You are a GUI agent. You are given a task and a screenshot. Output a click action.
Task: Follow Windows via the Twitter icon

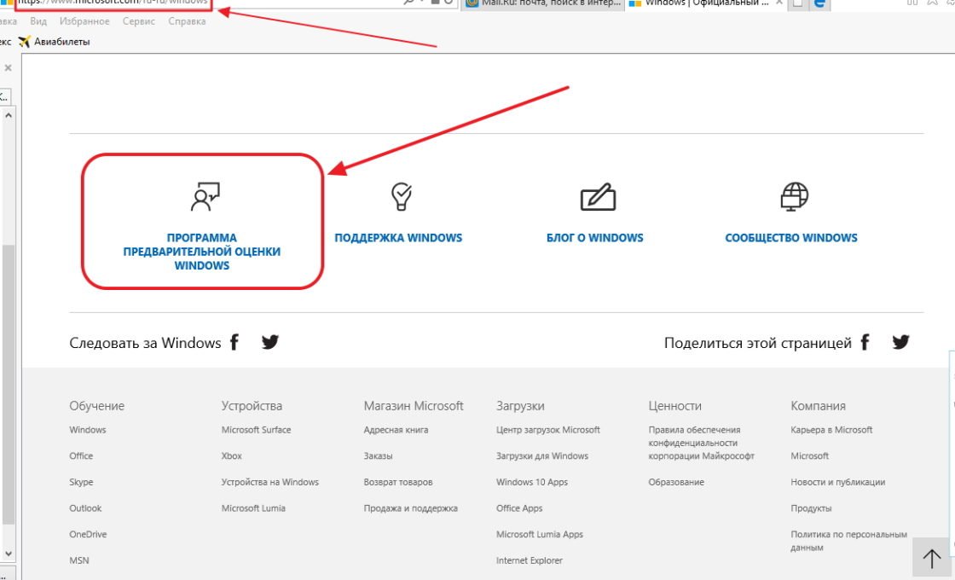pyautogui.click(x=270, y=343)
